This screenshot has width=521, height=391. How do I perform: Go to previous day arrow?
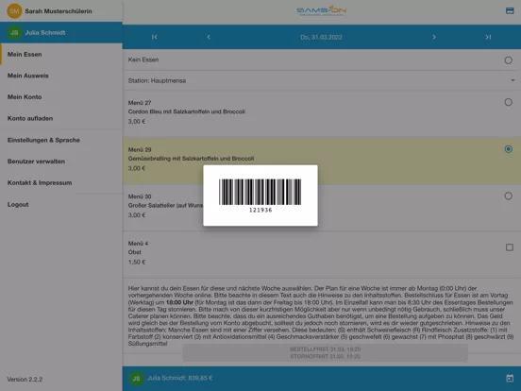(209, 37)
